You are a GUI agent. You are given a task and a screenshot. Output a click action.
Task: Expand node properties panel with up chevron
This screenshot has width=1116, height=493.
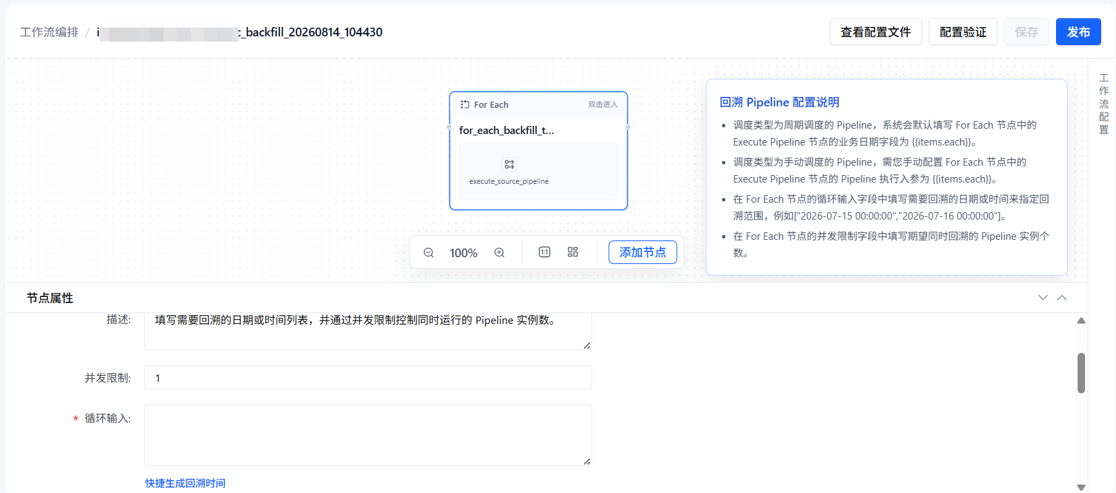(x=1062, y=298)
